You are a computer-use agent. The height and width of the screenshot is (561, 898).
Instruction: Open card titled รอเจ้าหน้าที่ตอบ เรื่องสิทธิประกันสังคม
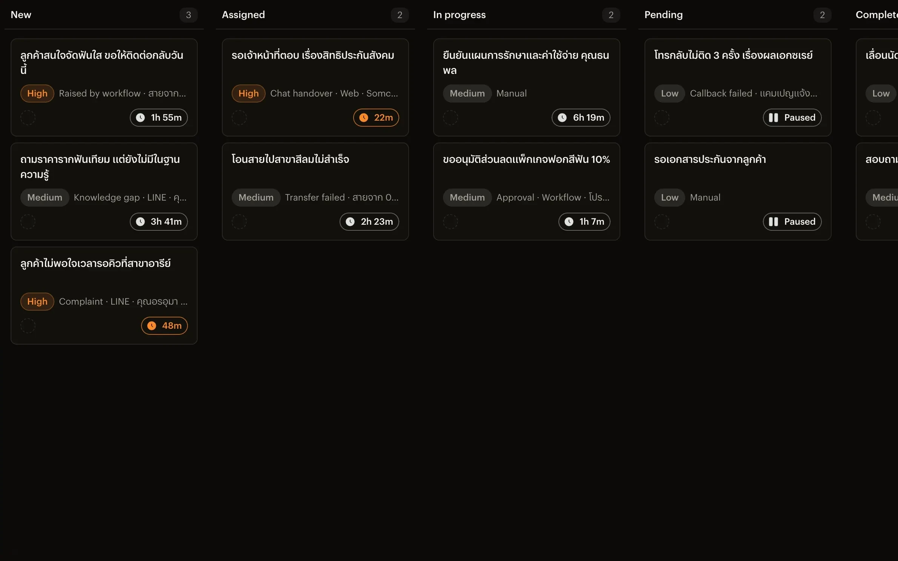(x=315, y=87)
